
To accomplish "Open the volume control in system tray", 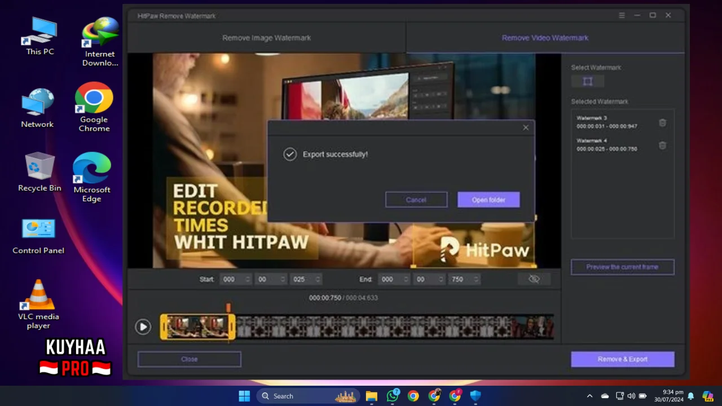I will (631, 396).
